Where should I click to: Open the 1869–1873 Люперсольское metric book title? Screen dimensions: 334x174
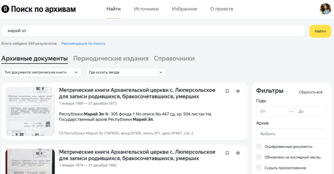click(x=137, y=93)
